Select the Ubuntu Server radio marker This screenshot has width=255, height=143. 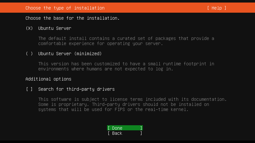pos(29,28)
